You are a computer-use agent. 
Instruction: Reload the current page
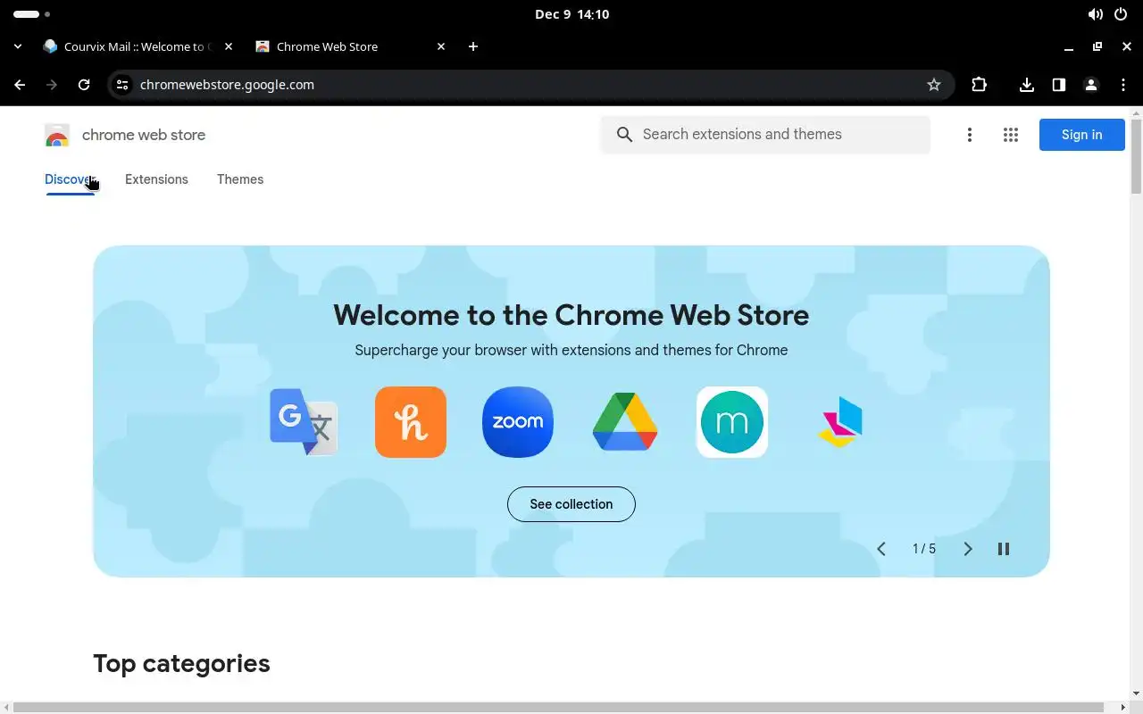pos(84,85)
